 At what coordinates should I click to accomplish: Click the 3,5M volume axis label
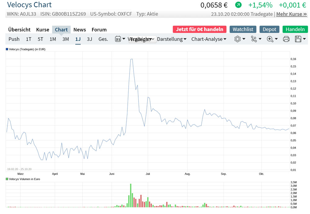point(294,182)
